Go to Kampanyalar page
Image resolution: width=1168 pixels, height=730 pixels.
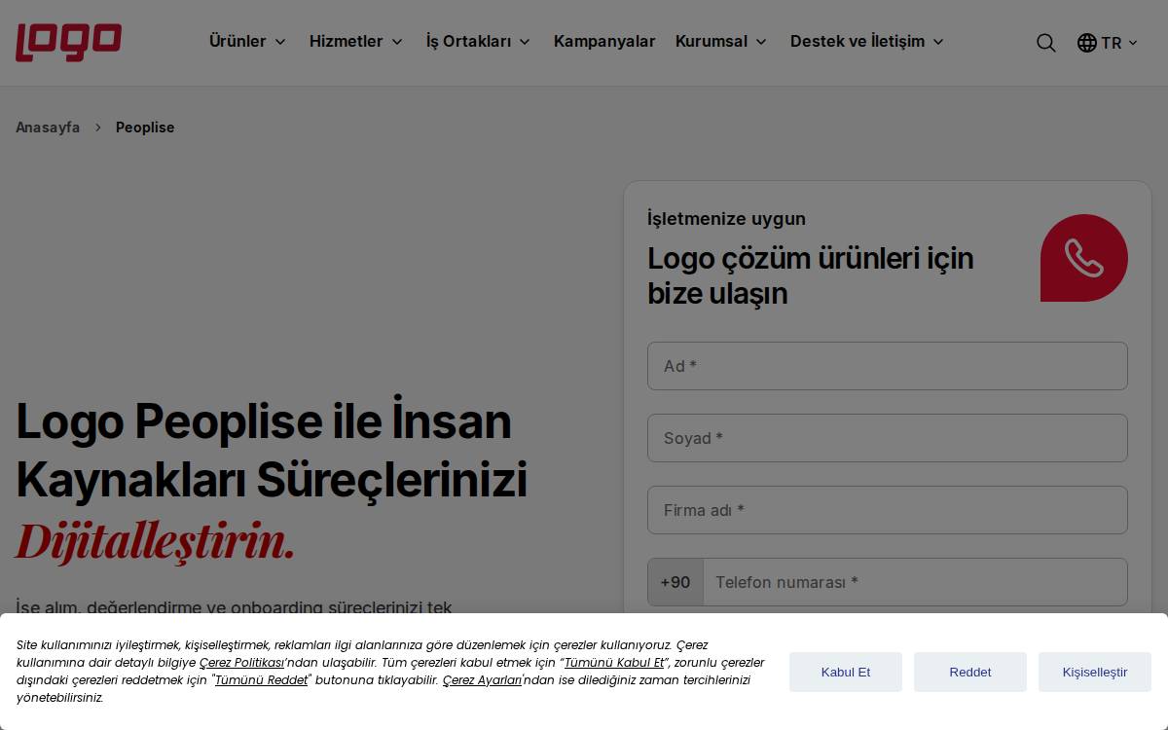tap(604, 41)
